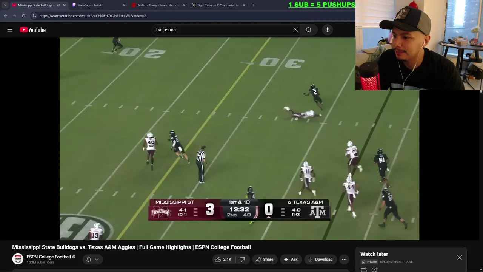
Task: Run search with the magnifying glass button
Action: pos(309,30)
